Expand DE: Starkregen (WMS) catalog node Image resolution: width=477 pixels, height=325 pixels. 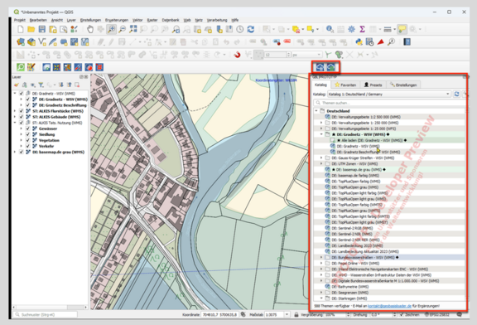point(321,298)
